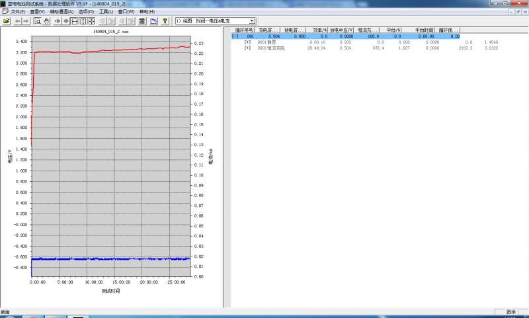529x318 pixels.
Task: Open the 辅助通道(A) menu
Action: [x=61, y=11]
